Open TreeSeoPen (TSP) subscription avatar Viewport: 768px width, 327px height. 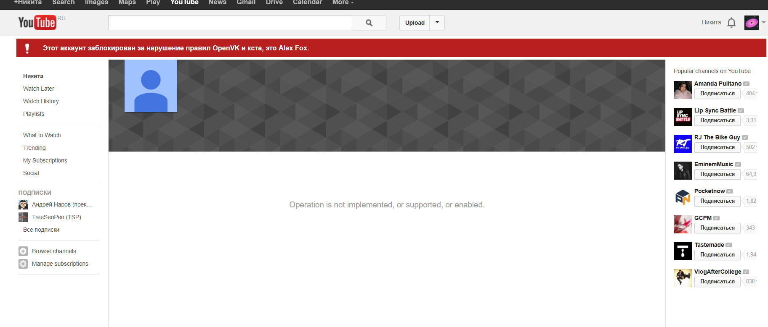pos(23,217)
